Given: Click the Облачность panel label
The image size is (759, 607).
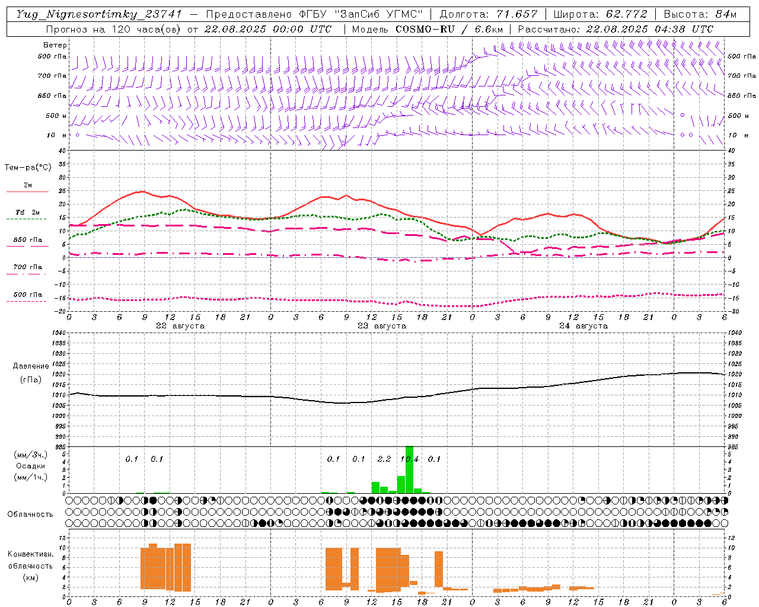Looking at the screenshot, I should (30, 515).
